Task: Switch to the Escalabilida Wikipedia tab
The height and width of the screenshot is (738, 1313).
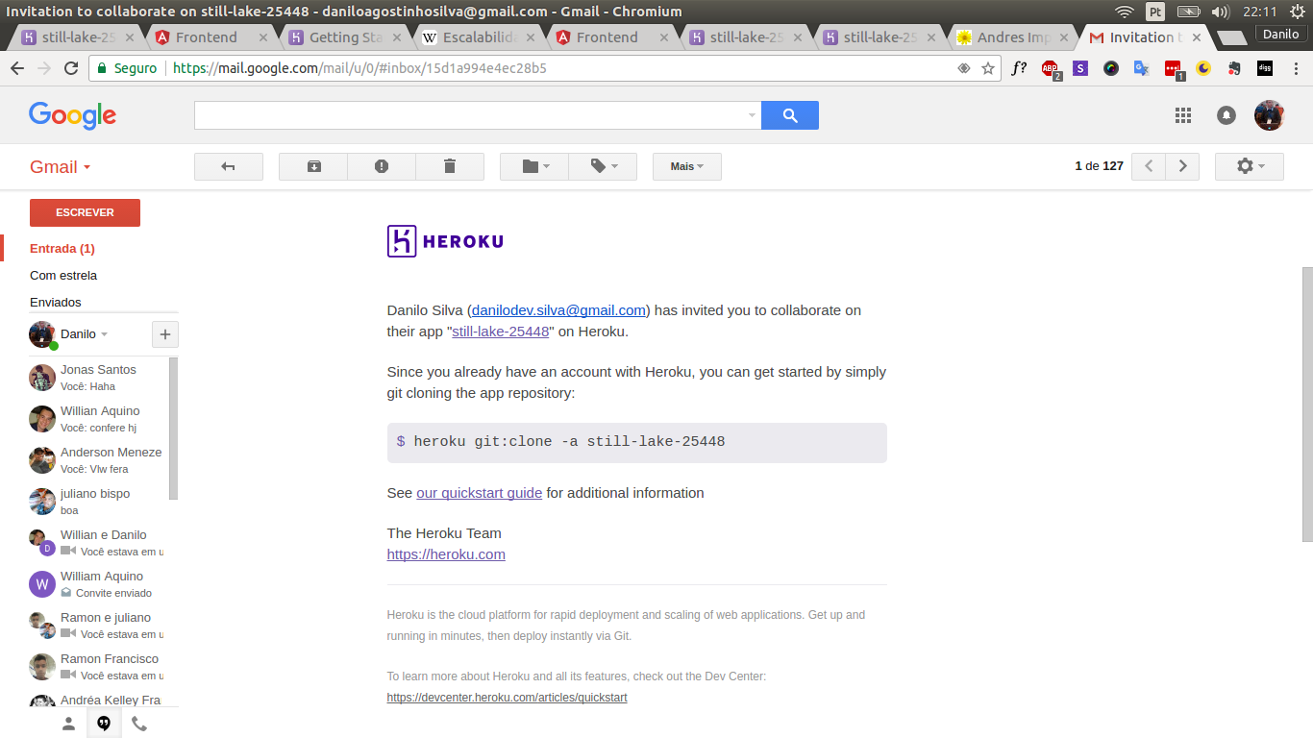Action: click(478, 37)
